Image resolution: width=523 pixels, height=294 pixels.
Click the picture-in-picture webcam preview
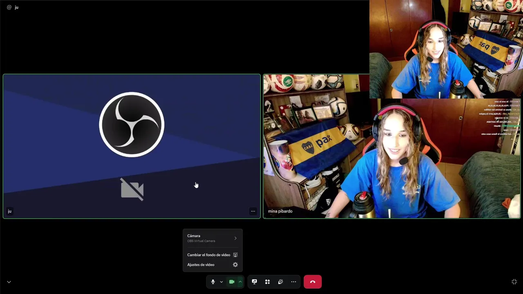446,49
